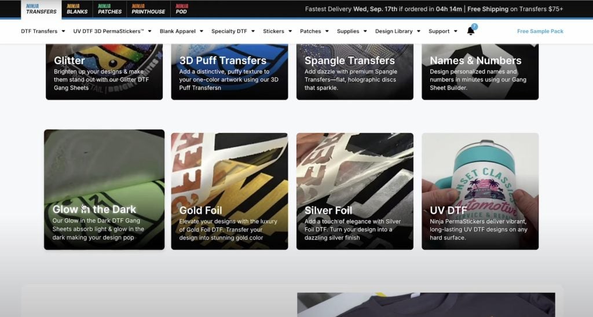Open the Stickers dropdown menu
Viewport: 593px width, 317px height.
point(277,31)
